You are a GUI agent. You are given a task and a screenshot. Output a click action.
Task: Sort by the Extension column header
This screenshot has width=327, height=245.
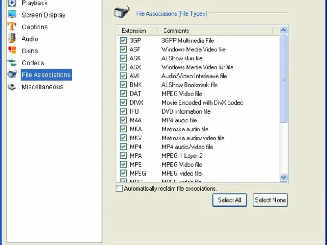click(x=137, y=31)
